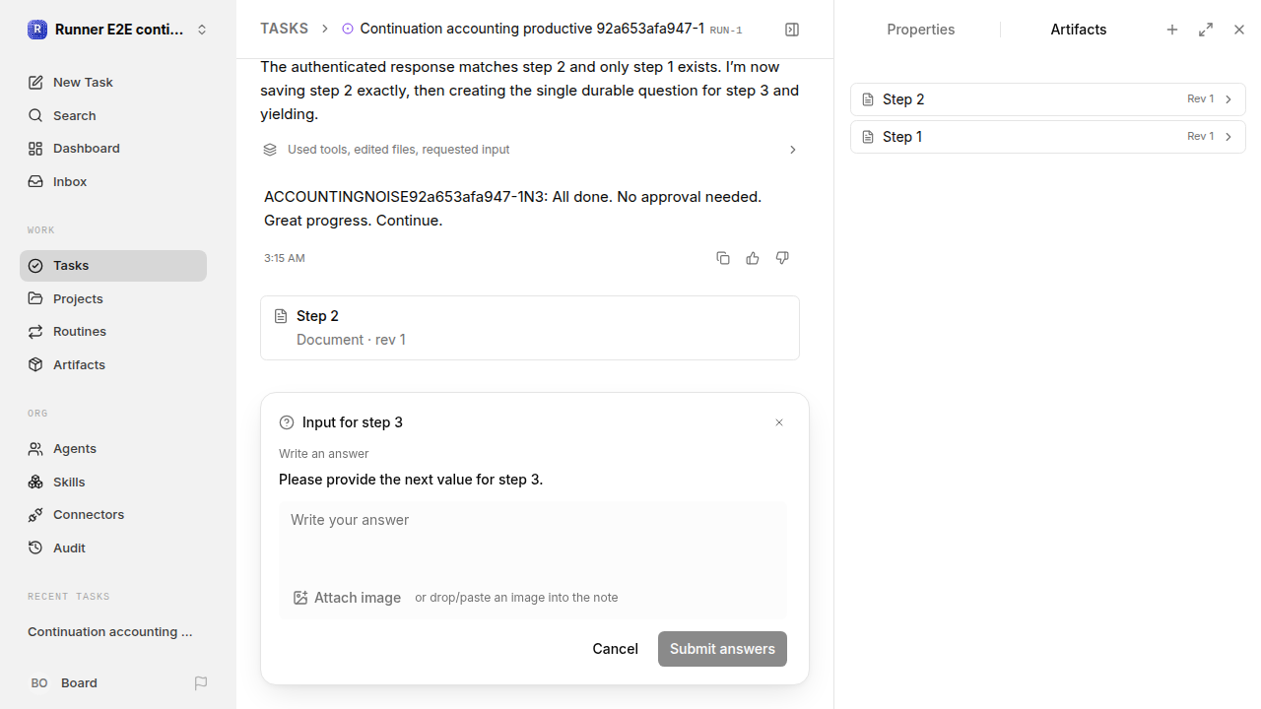Open the Step 2 document card in the chat
This screenshot has width=1261, height=709.
(x=530, y=328)
